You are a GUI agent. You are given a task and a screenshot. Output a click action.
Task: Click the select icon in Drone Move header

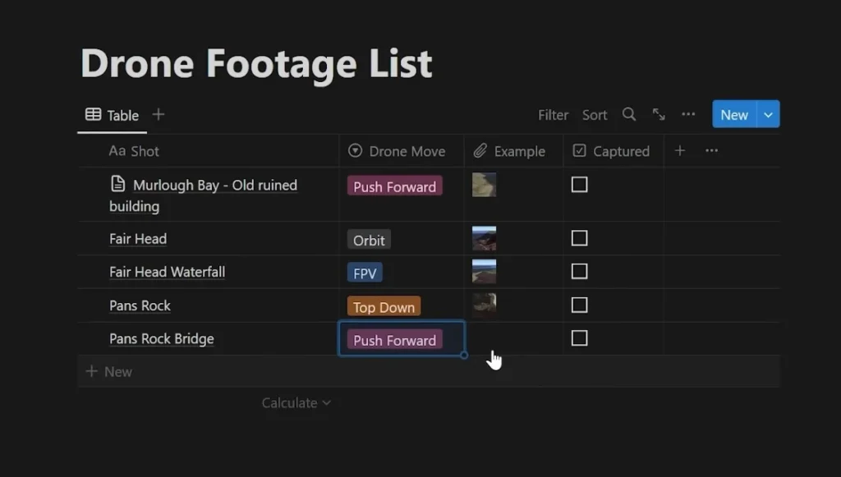(355, 150)
